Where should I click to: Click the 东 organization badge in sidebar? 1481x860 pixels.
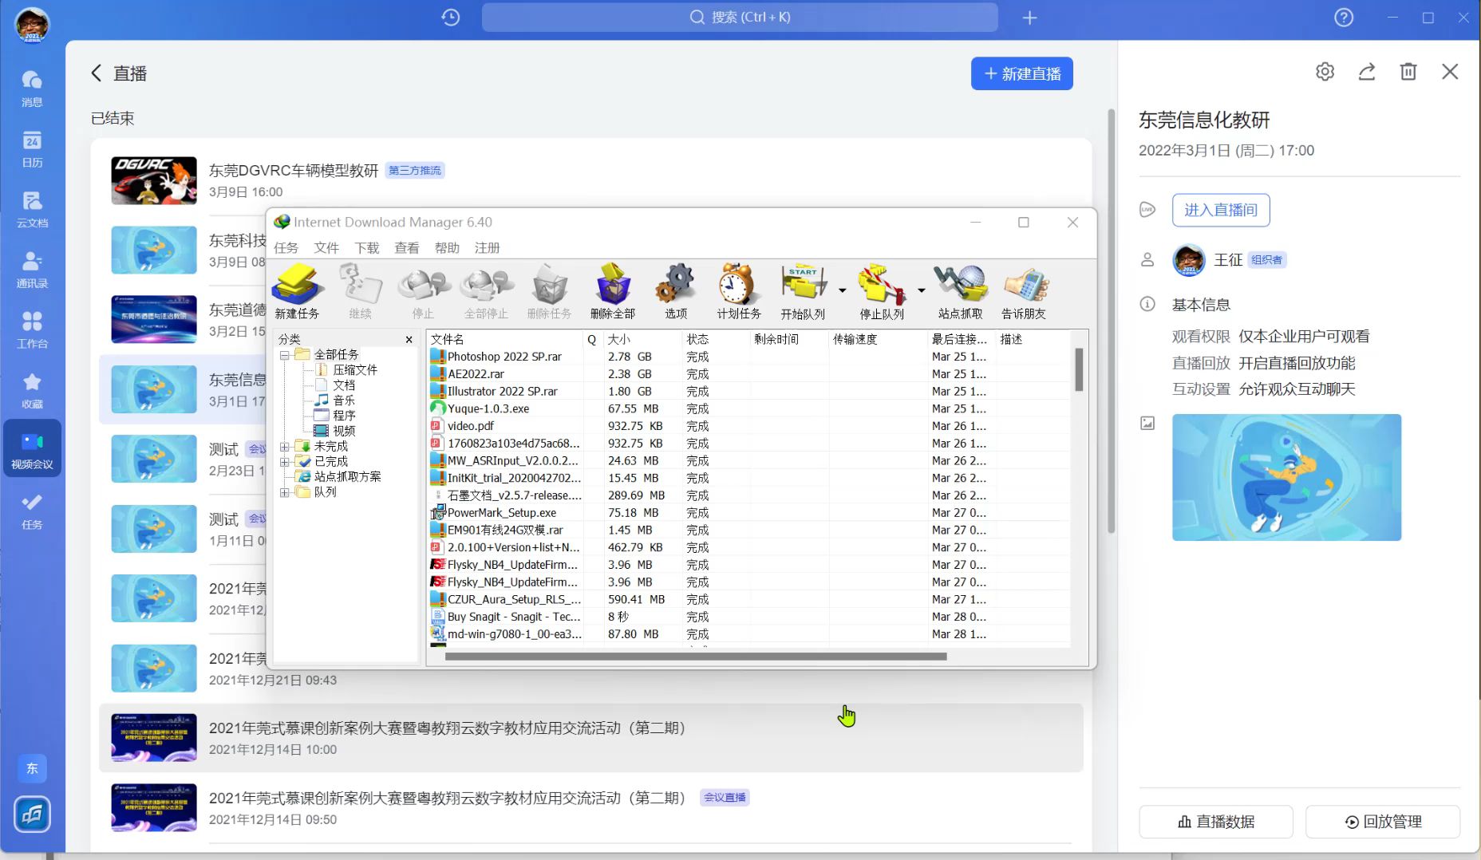point(32,768)
